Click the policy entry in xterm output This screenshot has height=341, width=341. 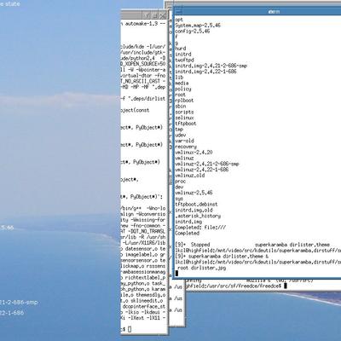coord(183,89)
